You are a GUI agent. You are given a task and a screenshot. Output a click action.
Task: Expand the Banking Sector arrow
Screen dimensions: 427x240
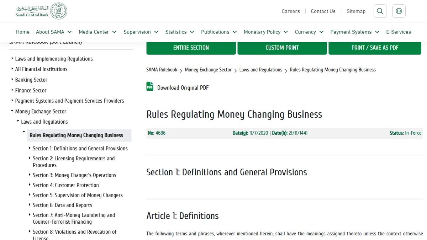pyautogui.click(x=12, y=79)
